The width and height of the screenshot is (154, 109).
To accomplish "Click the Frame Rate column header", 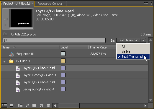I will pos(98,47).
